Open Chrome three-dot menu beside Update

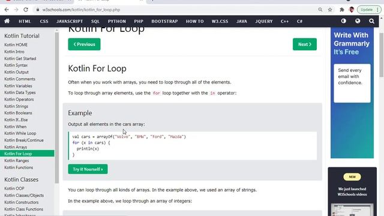click(x=377, y=10)
